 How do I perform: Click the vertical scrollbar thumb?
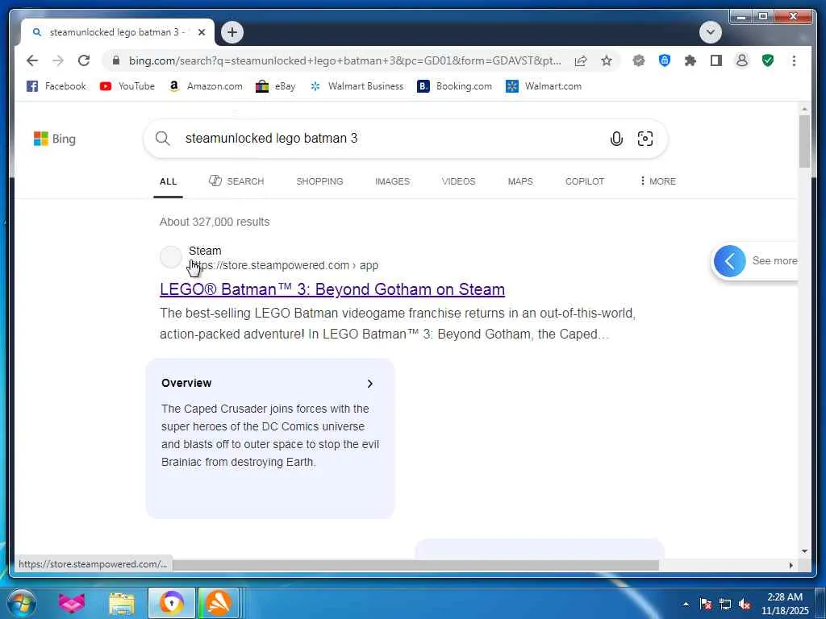(804, 141)
